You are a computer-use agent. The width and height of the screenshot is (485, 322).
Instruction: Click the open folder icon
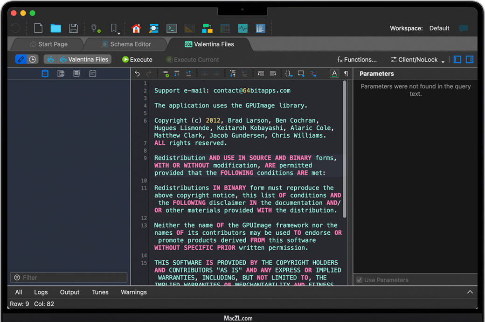56,28
